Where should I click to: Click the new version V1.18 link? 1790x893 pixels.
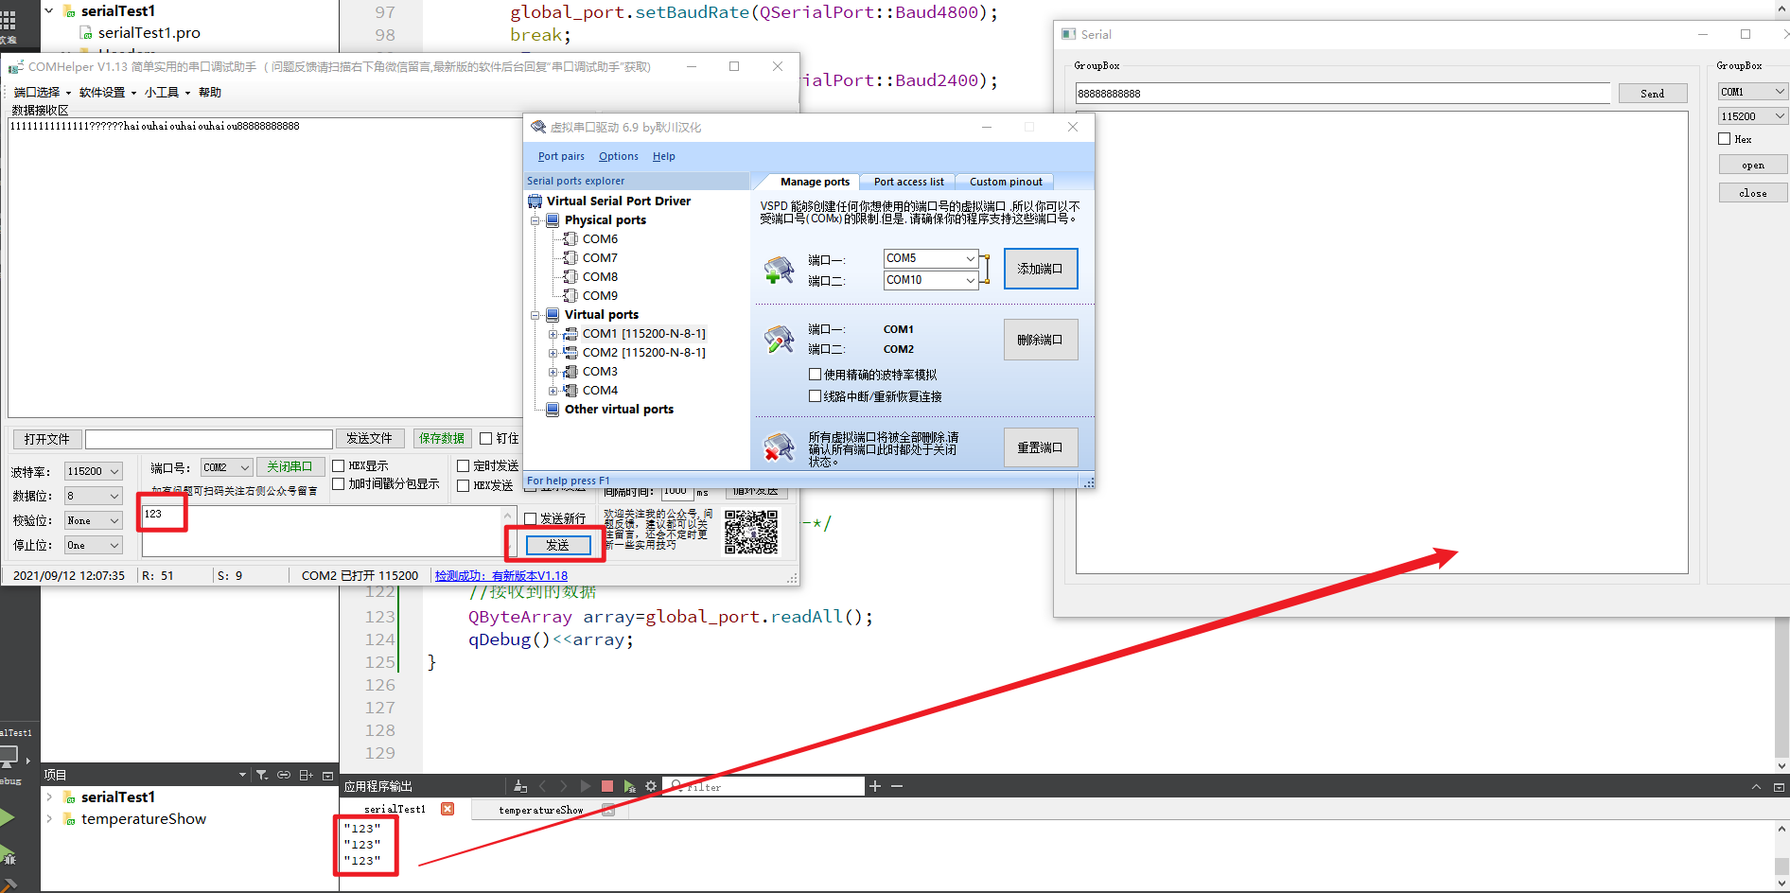(501, 575)
